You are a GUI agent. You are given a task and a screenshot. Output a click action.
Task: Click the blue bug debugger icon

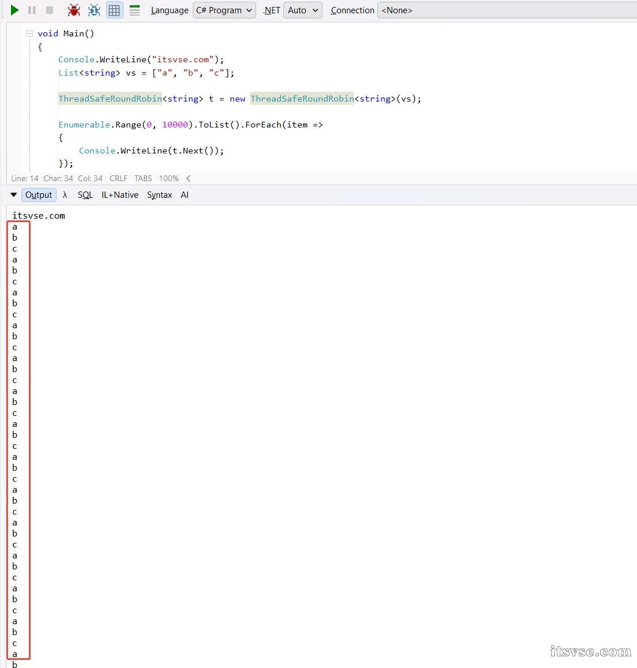click(x=94, y=10)
